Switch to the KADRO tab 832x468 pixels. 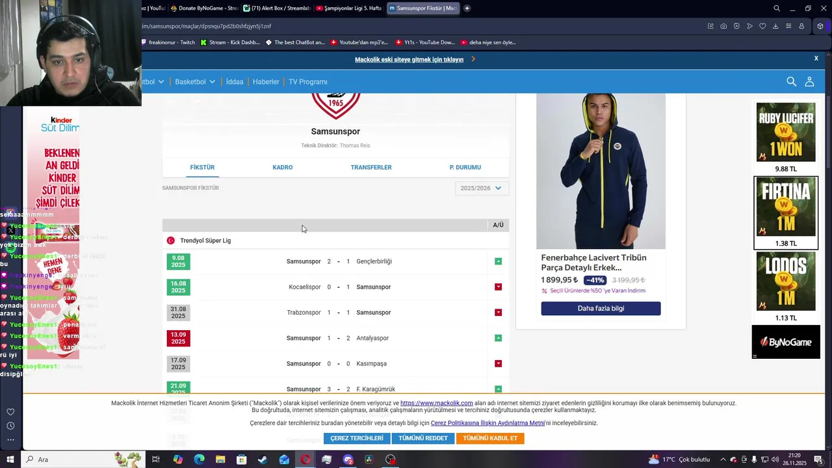coord(283,167)
